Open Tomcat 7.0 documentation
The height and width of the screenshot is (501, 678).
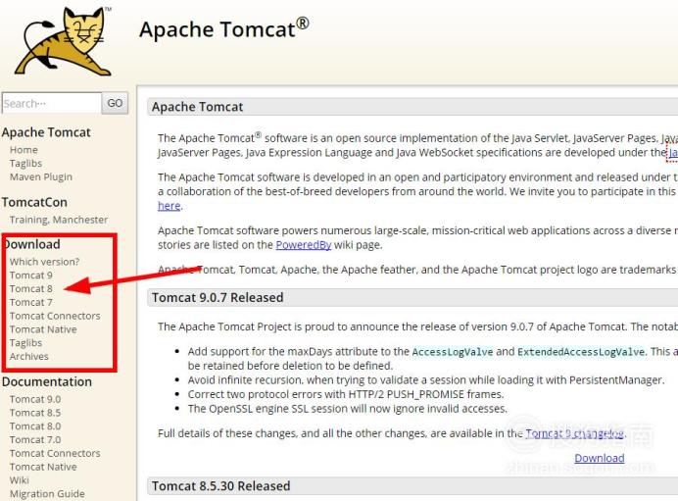tap(35, 440)
